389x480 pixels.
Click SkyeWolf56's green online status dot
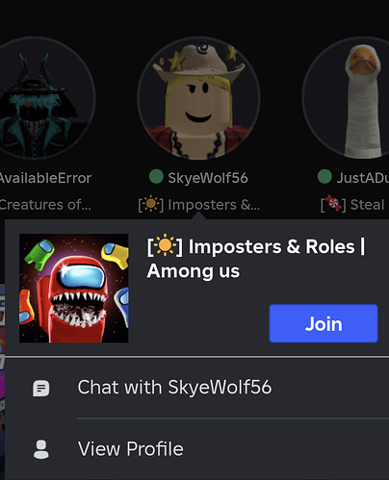[x=156, y=177]
